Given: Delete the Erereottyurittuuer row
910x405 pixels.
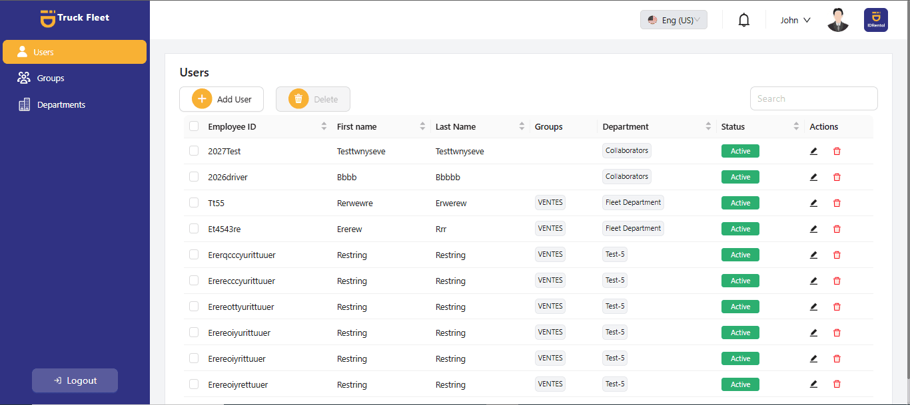Looking at the screenshot, I should [837, 307].
